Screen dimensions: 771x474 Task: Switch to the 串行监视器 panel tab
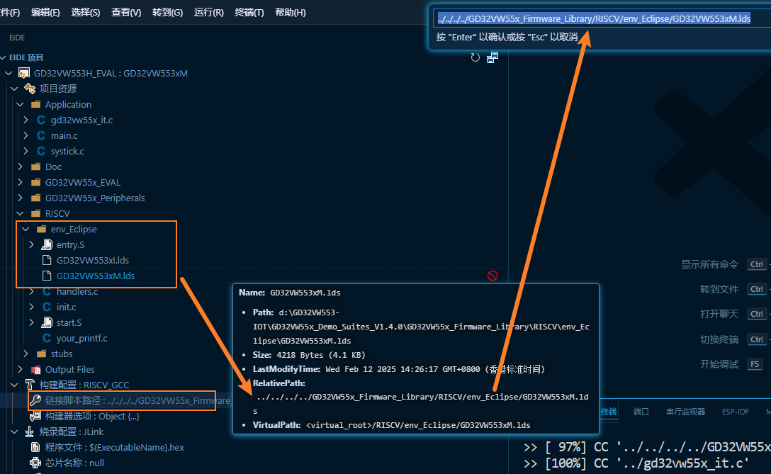pos(685,412)
